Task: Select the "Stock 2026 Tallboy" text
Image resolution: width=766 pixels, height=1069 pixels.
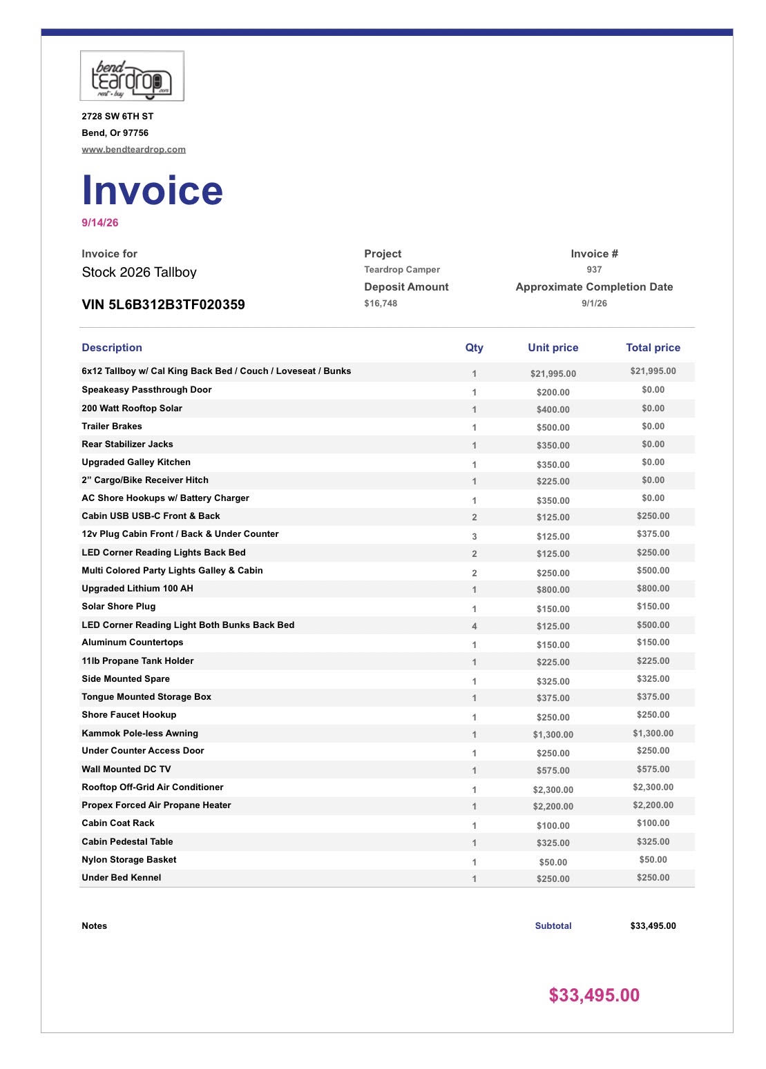Action: coord(140,272)
